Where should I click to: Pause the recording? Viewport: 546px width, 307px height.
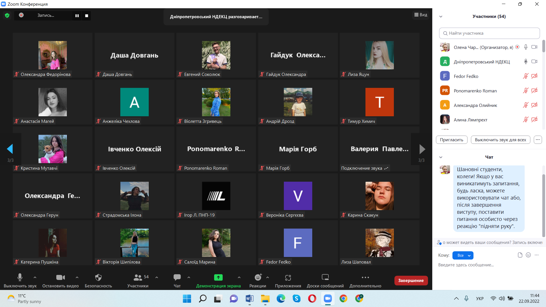(x=77, y=16)
